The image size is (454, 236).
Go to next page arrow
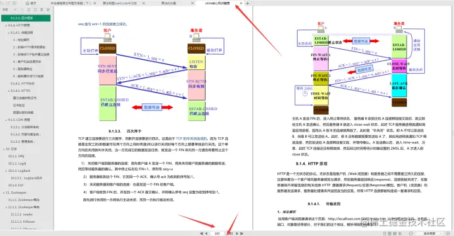(x=237, y=233)
